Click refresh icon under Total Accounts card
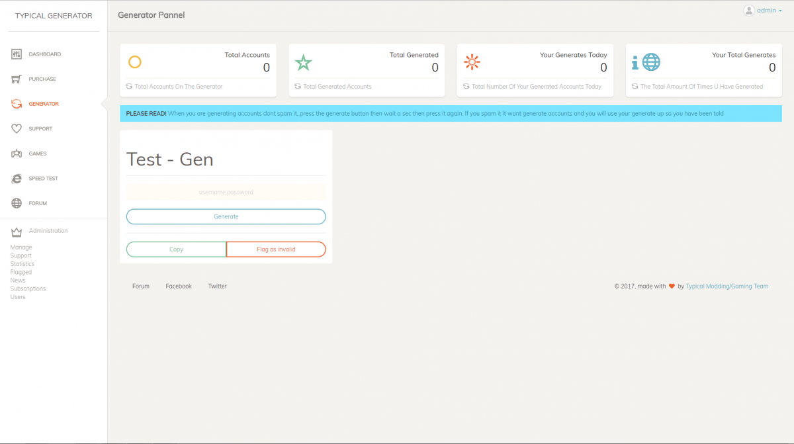Image resolution: width=794 pixels, height=444 pixels. (130, 87)
